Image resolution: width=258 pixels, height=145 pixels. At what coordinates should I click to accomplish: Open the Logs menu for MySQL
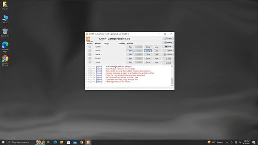[156, 51]
